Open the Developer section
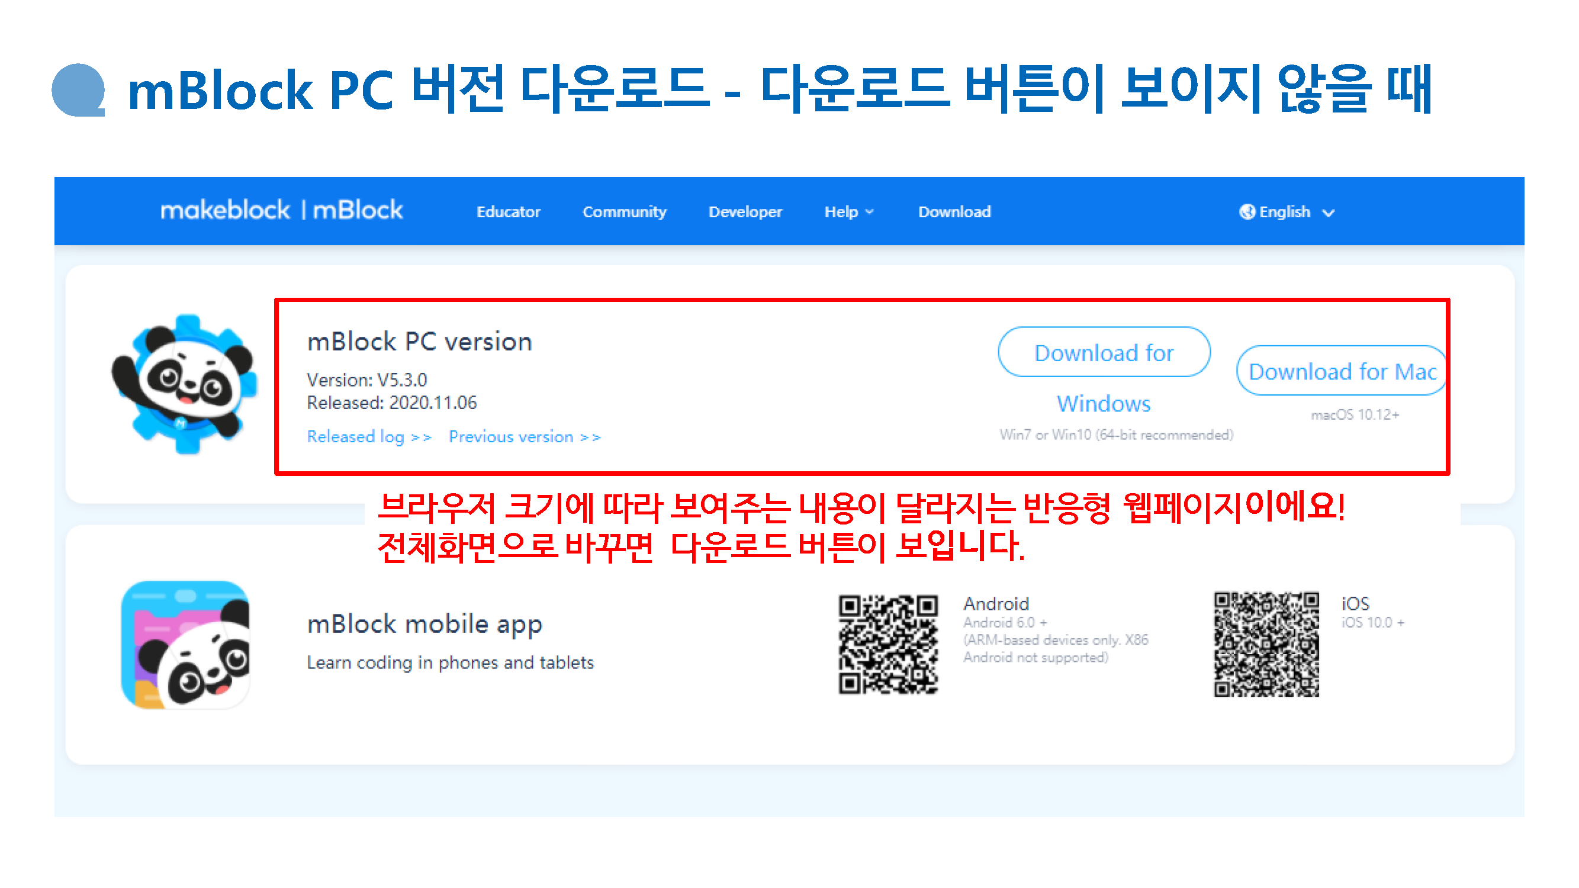This screenshot has height=888, width=1579. (x=745, y=212)
